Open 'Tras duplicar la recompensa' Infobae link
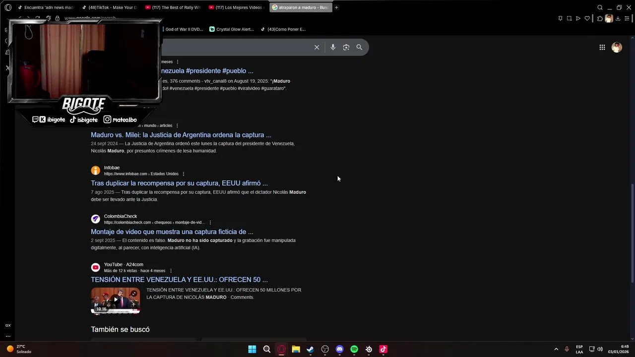The image size is (635, 357). [x=179, y=183]
